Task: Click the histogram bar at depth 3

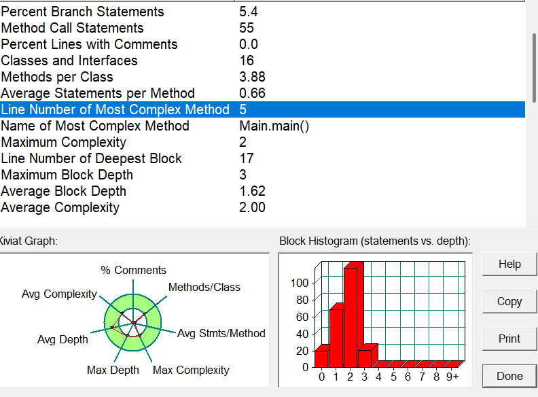Action: [x=367, y=356]
